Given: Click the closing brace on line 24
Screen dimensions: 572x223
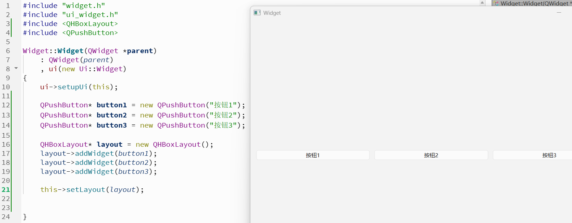Looking at the screenshot, I should pos(25,216).
